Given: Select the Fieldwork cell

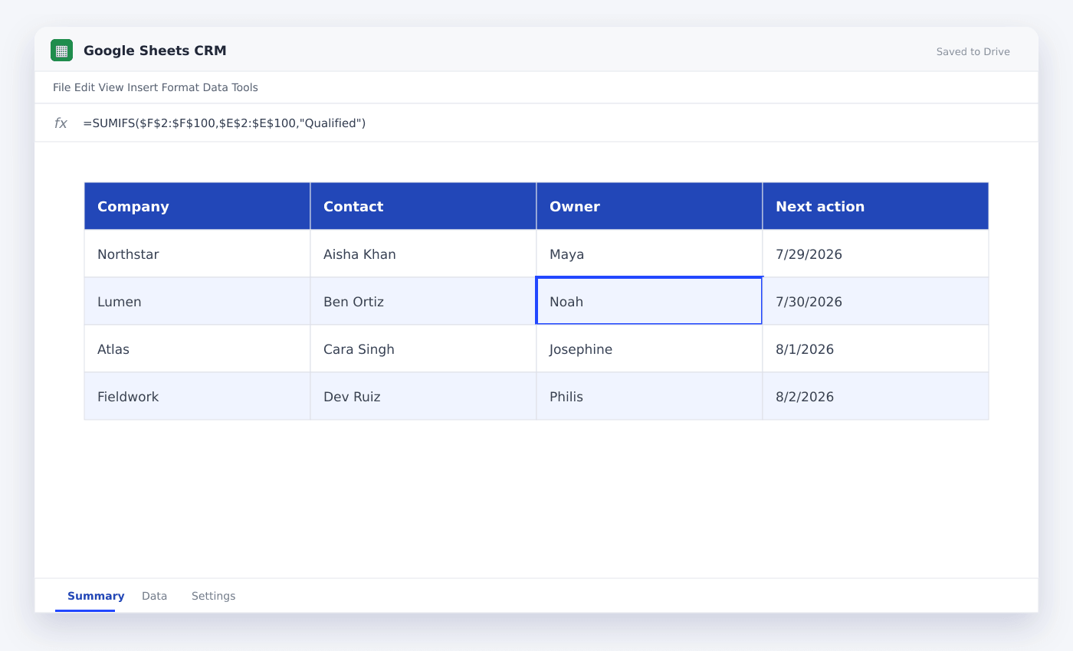Looking at the screenshot, I should pos(197,396).
